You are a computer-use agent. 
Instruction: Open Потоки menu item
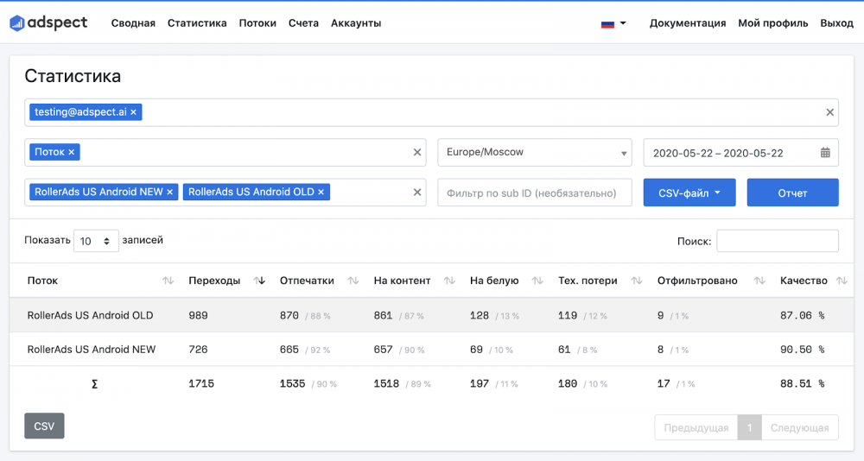click(x=257, y=23)
